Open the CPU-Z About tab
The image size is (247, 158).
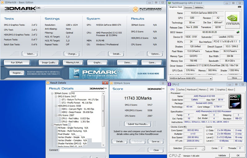coord(230,90)
